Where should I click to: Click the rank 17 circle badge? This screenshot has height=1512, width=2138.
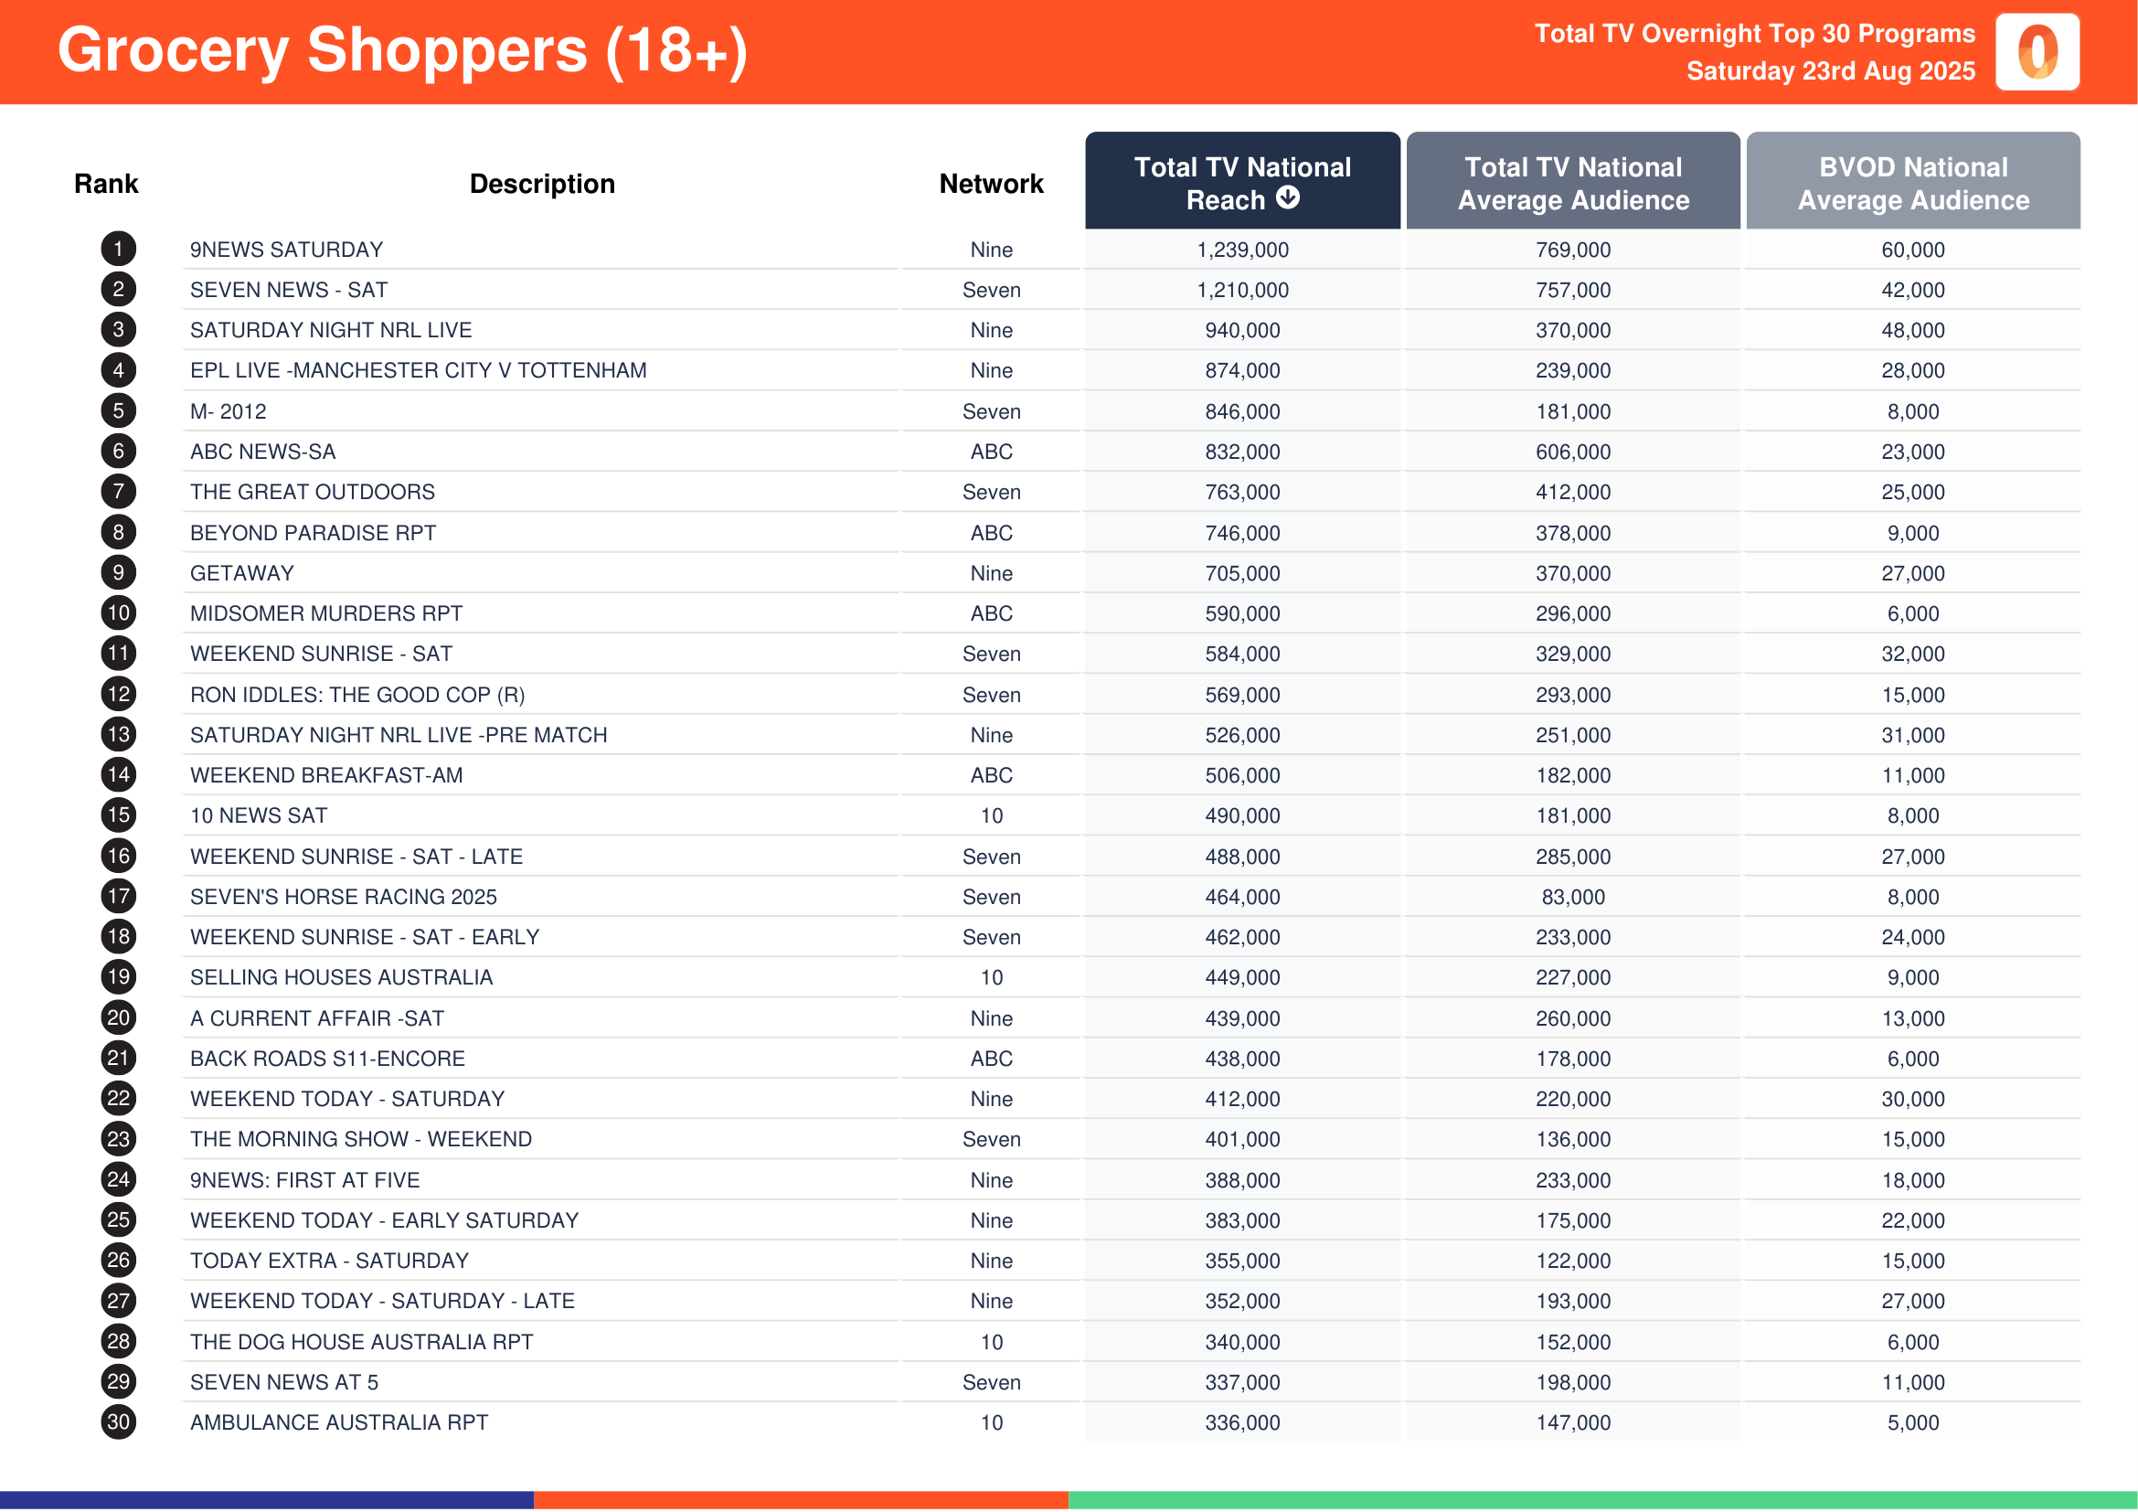coord(118,896)
